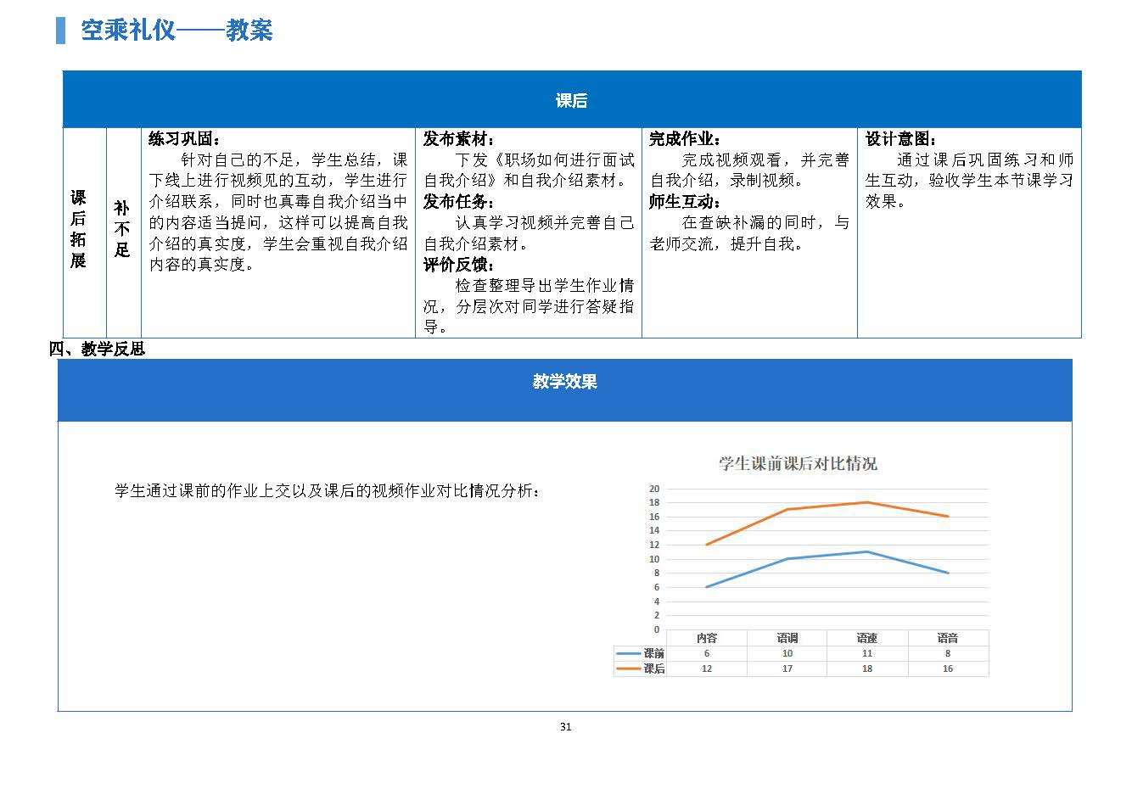Select the 练习巩固： heading
1132x800 pixels.
pos(185,139)
